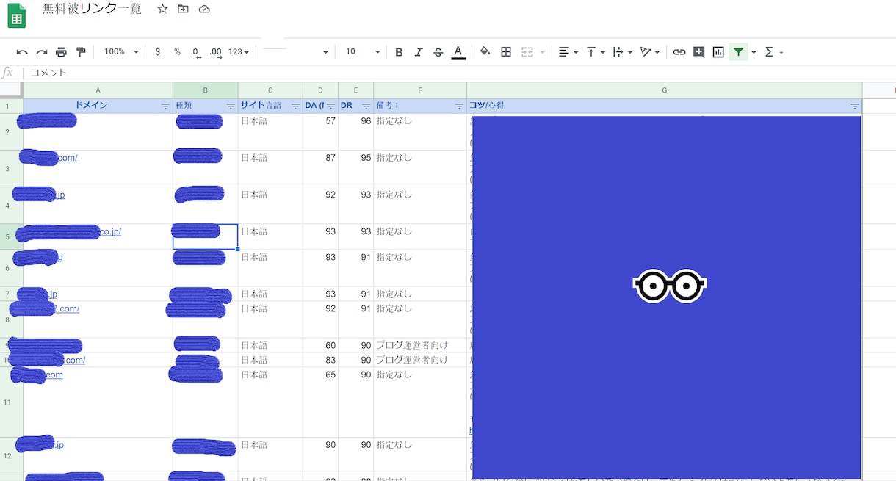The height and width of the screenshot is (481, 896).
Task: Click DA cell with value 57
Action: pyautogui.click(x=320, y=131)
